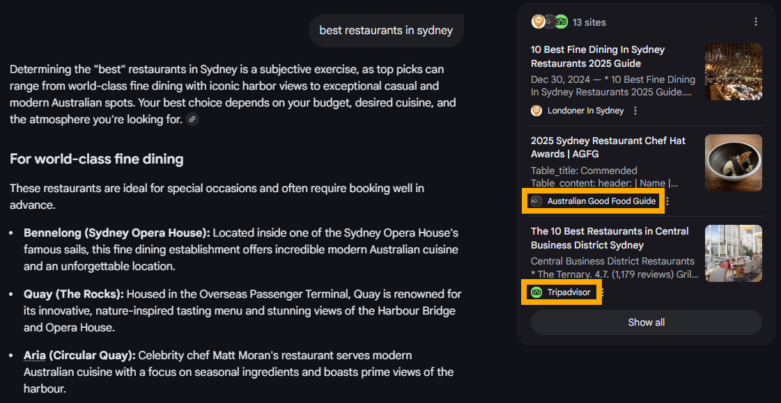Screen dimensions: 781x403
Task: Open the Central Business District Sydney restaurants result
Action: coord(610,238)
